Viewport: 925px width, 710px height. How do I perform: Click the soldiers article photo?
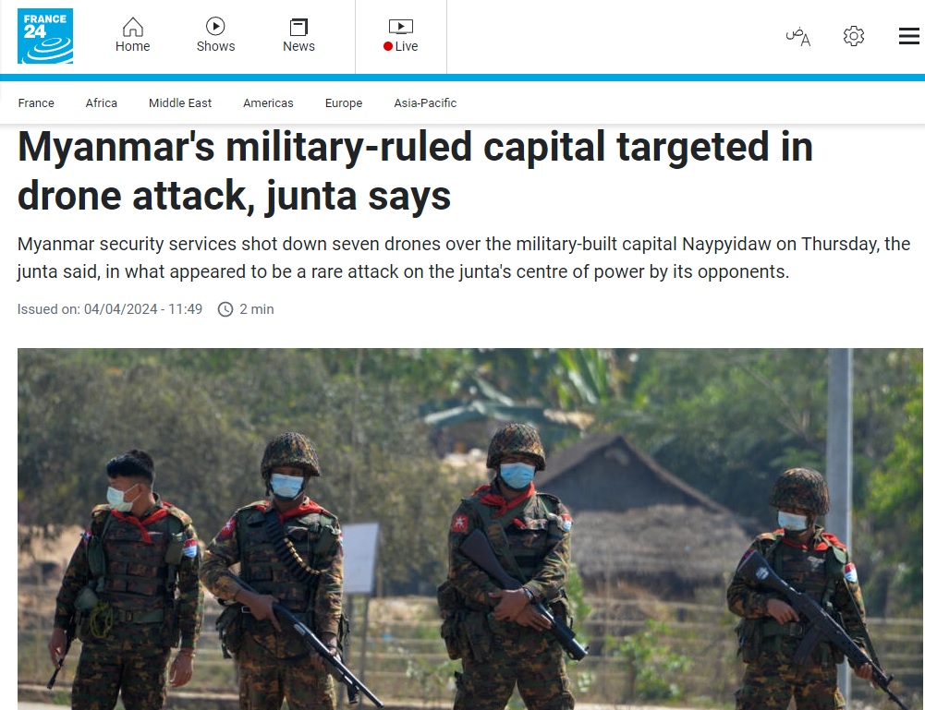point(470,529)
